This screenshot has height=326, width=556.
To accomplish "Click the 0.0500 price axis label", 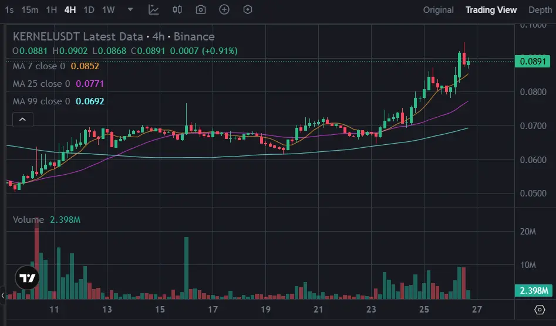I will coord(533,193).
